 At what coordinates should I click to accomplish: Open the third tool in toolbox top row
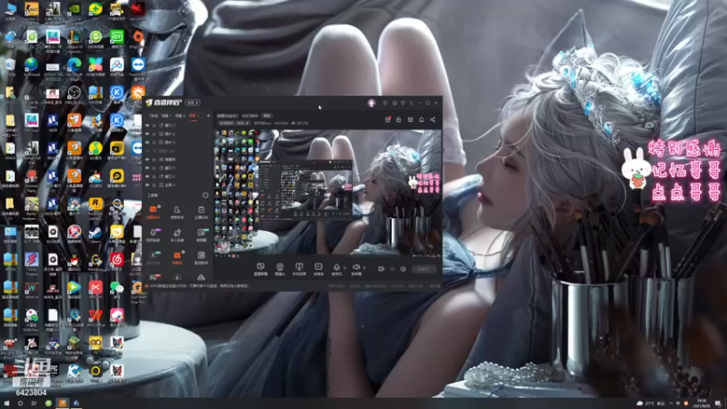tap(201, 212)
